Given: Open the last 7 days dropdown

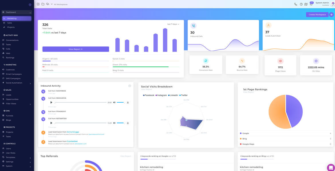Looking at the screenshot, I should 173,24.
